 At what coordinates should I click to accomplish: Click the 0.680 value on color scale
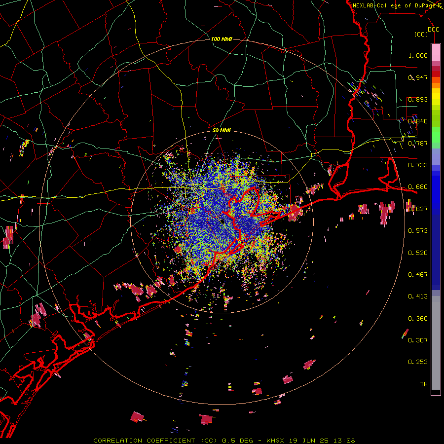pos(418,187)
